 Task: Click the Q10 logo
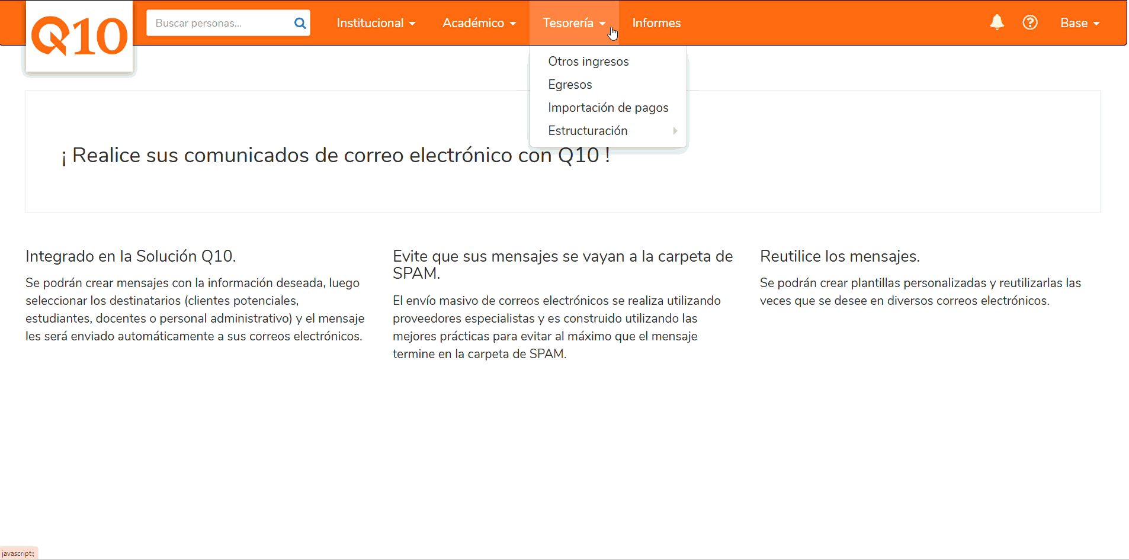79,37
